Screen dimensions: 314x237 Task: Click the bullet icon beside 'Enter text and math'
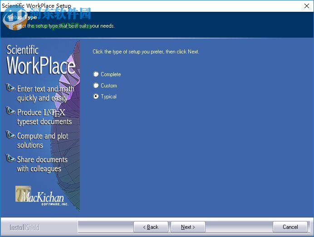coord(10,87)
